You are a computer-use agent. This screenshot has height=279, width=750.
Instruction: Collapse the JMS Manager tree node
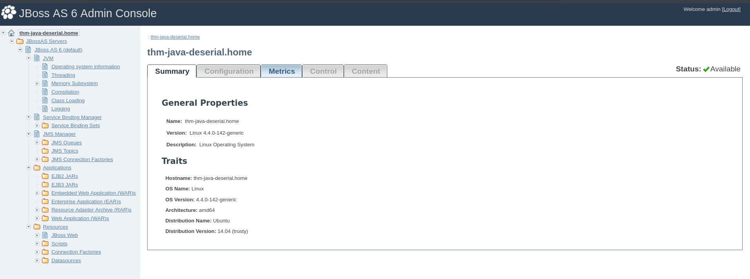tap(29, 134)
